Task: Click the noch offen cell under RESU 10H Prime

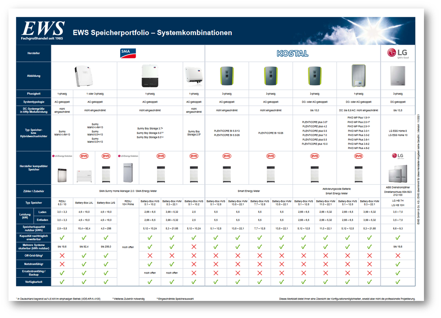Action: click(128, 247)
